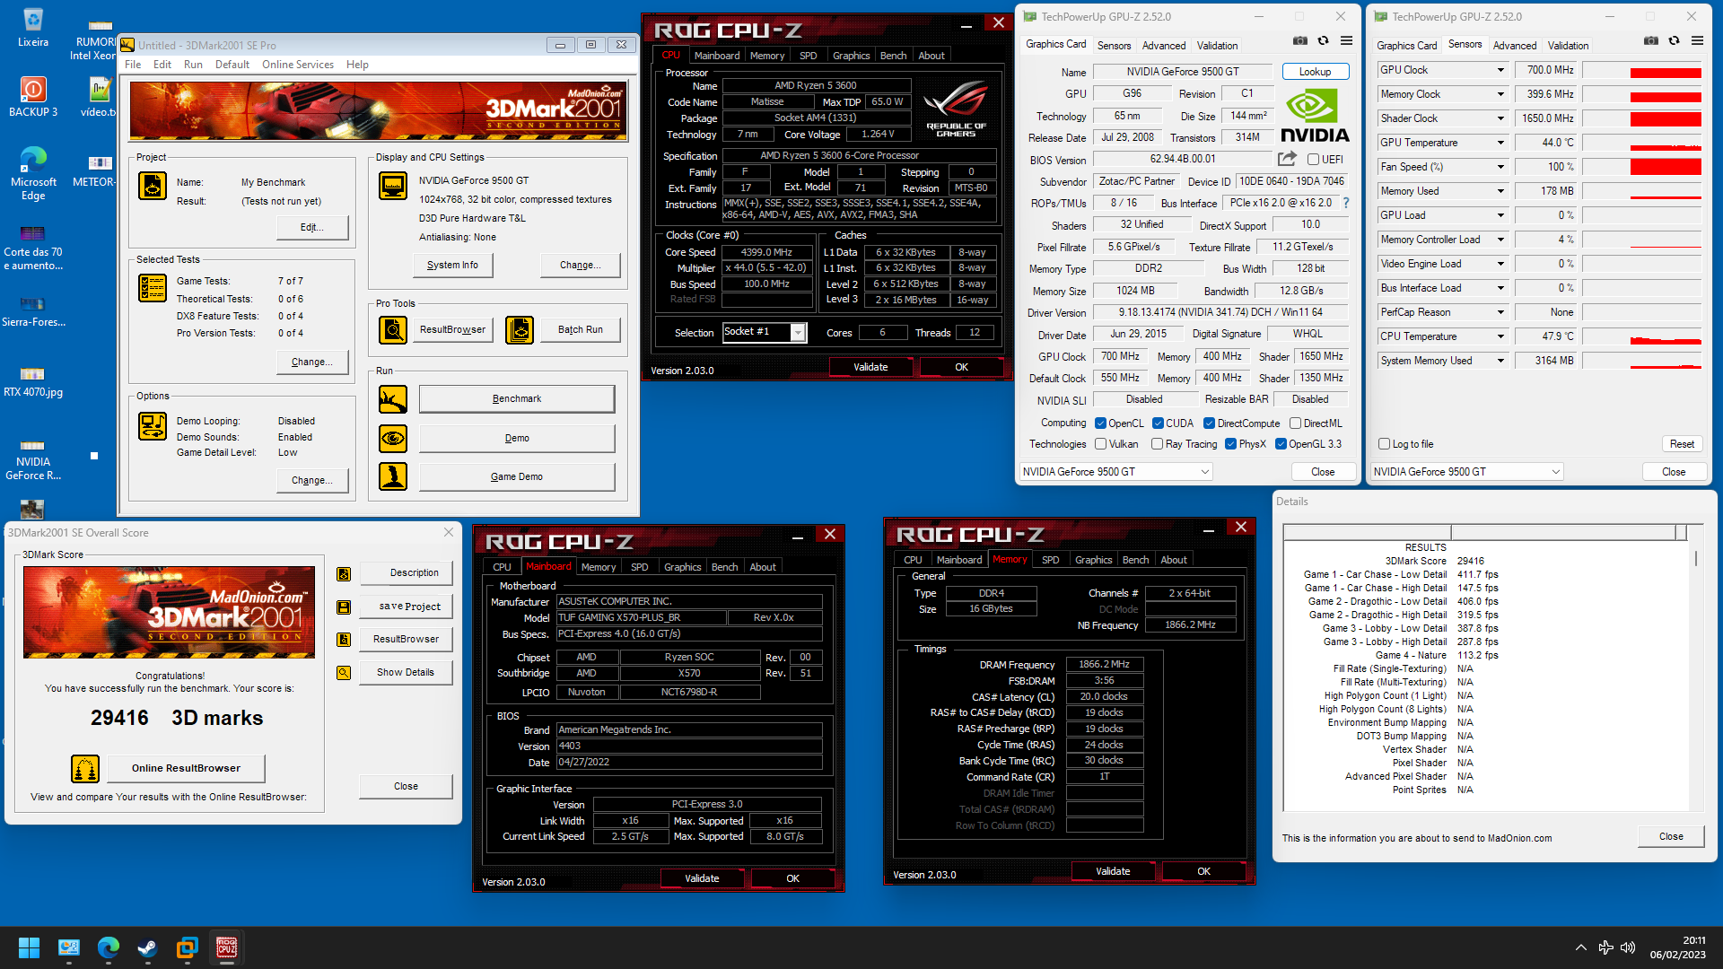Click the screenshot camera icon in GPU-Z Graphics Card window
This screenshot has width=1723, height=969.
(1299, 41)
